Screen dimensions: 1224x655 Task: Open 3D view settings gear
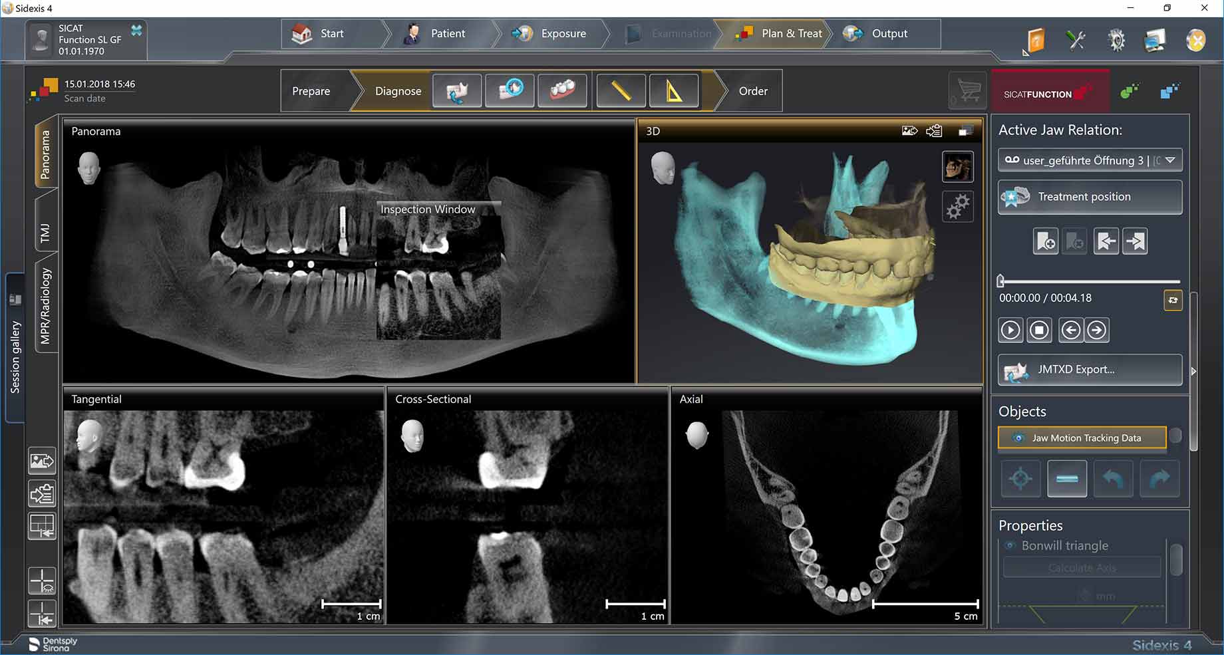pos(957,207)
